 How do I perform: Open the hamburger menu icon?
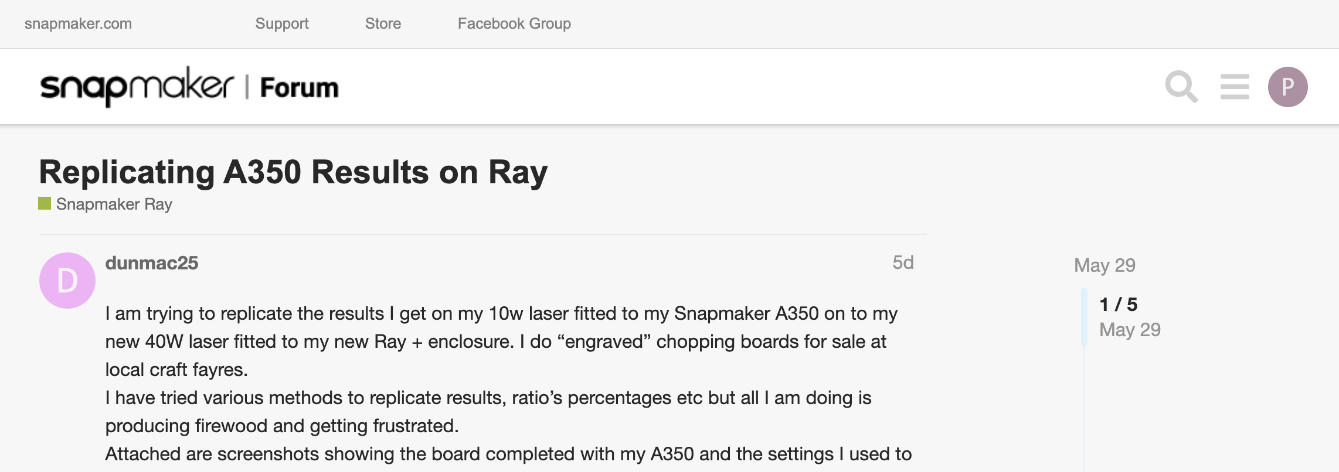tap(1235, 87)
